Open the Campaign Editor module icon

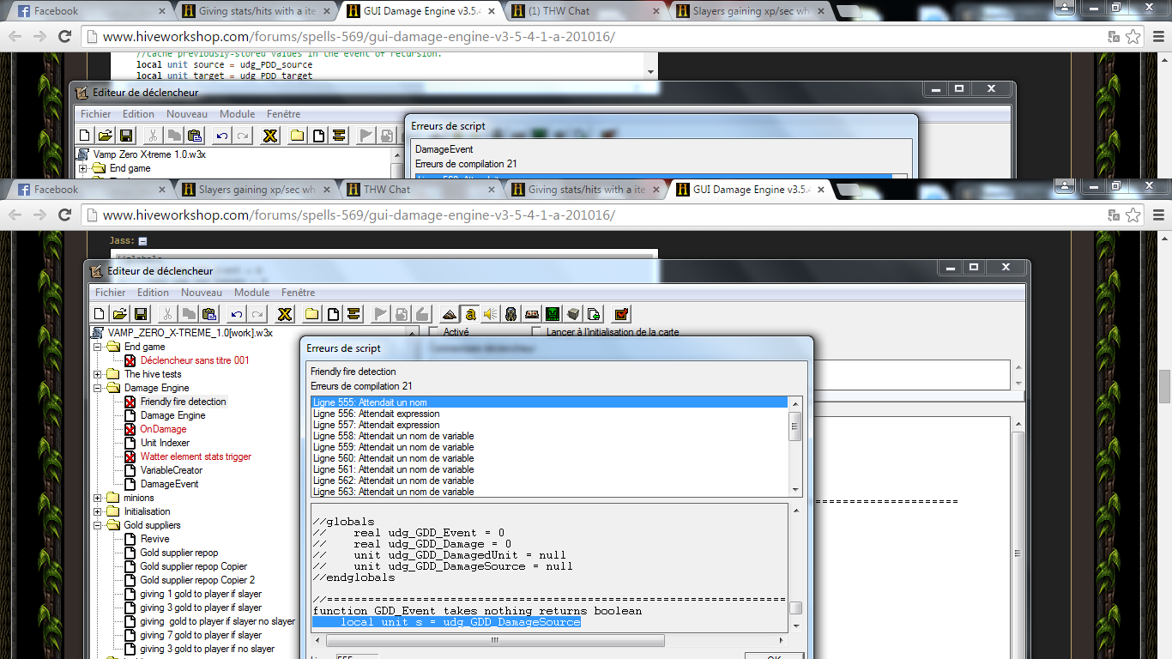(532, 314)
